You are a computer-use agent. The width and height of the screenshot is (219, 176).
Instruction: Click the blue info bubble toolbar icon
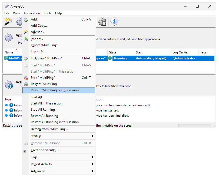pyautogui.click(x=114, y=22)
